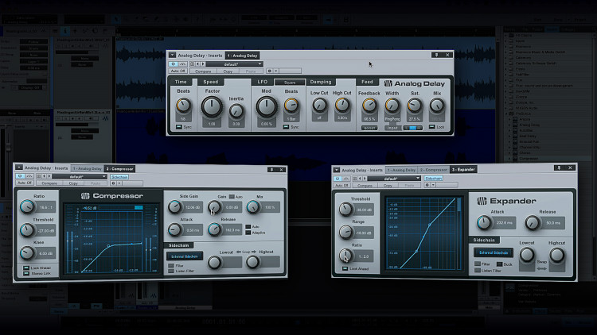Open the window menu arrow of Compressor window
The width and height of the screenshot is (597, 335).
(x=18, y=167)
